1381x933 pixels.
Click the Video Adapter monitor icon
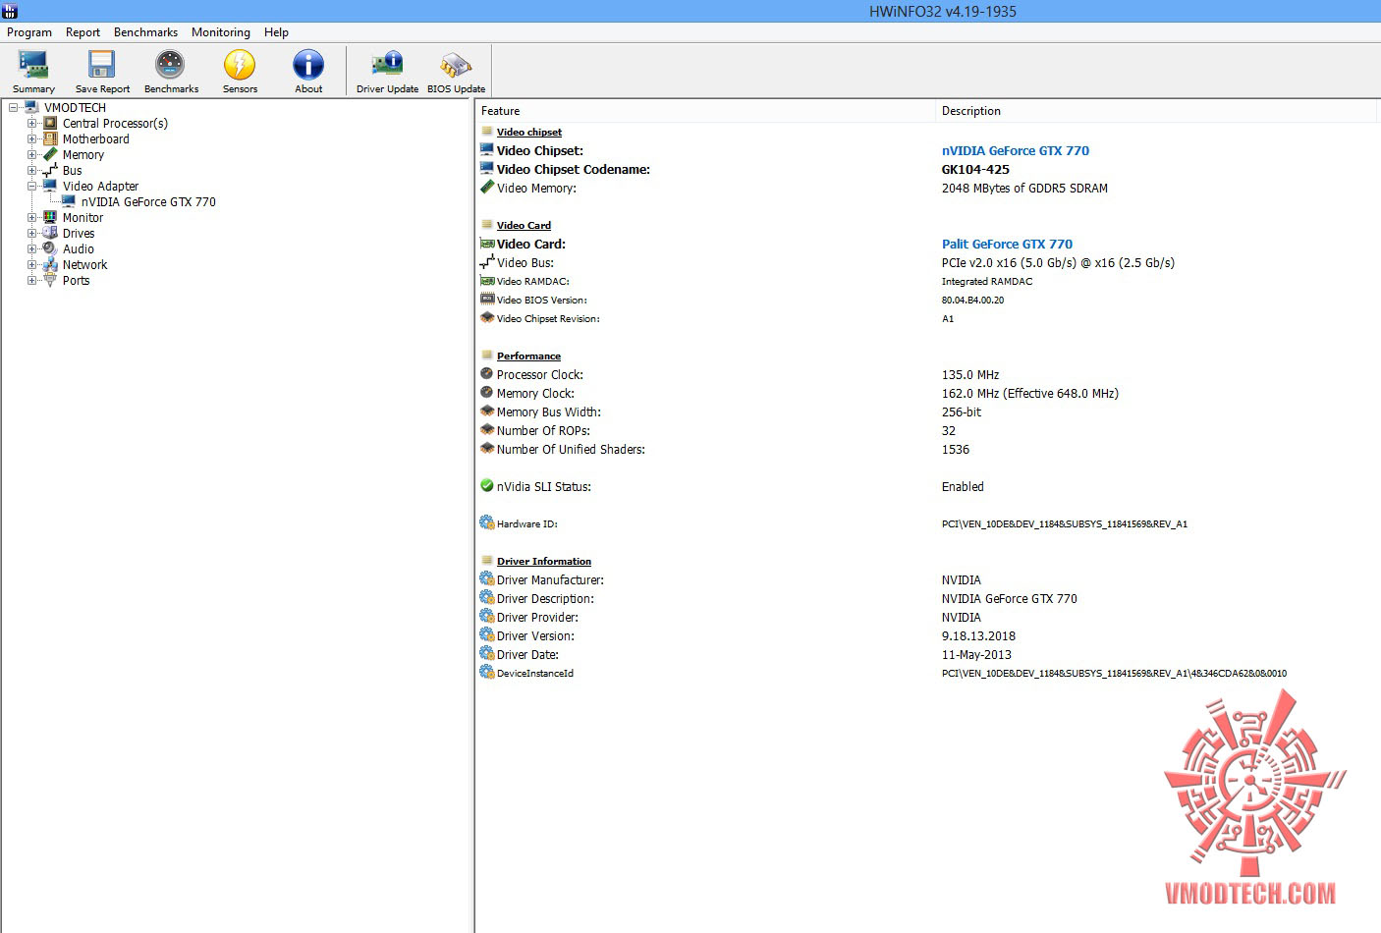(x=50, y=186)
